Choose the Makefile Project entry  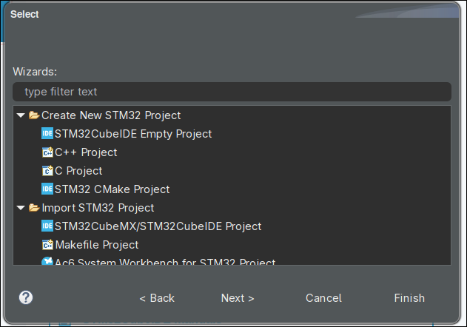click(x=96, y=245)
